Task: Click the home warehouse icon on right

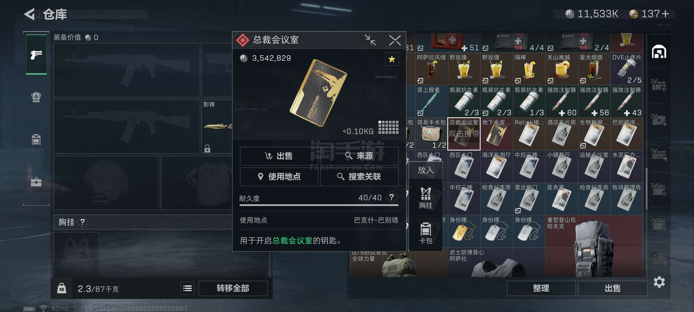Action: [x=659, y=52]
